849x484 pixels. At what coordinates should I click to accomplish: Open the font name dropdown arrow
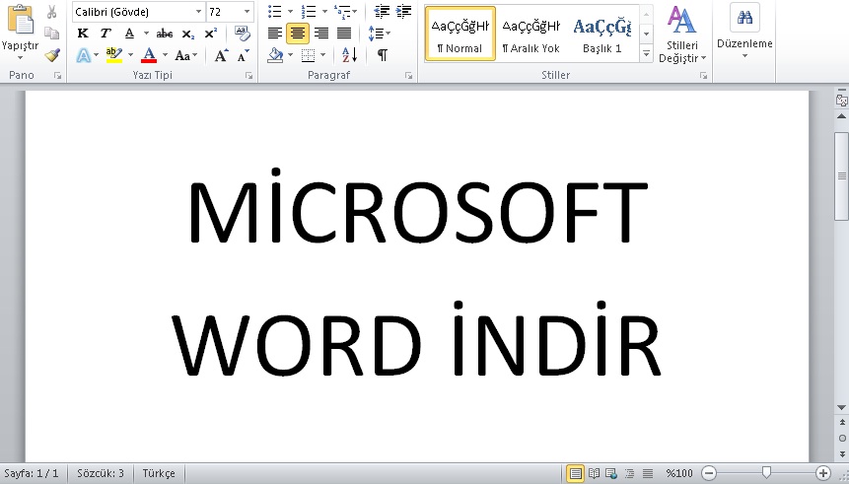(199, 12)
